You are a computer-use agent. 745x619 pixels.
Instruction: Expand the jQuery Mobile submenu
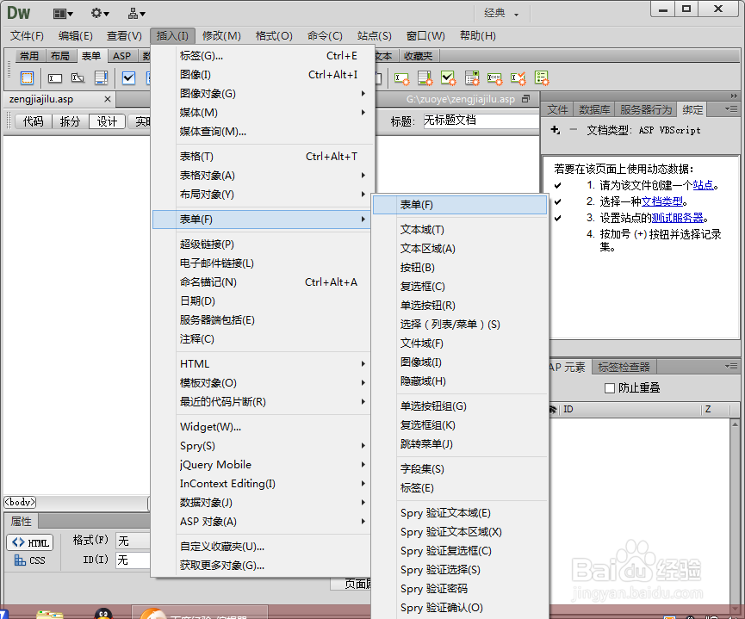click(x=261, y=465)
